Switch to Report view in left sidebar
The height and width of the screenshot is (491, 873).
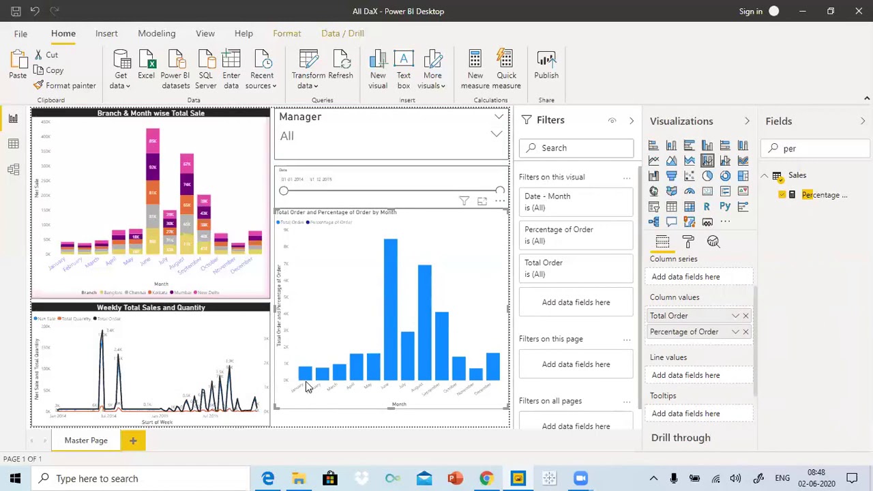pos(13,119)
